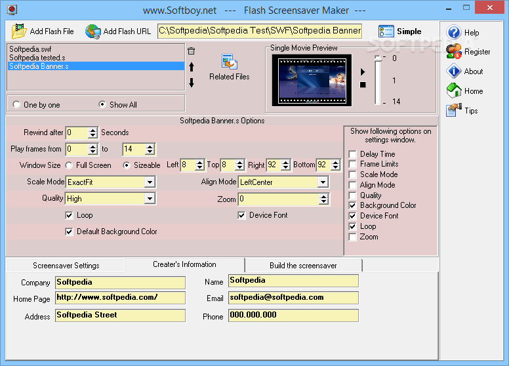Select Softpedia.swf in file list
This screenshot has height=366, width=509.
96,49
